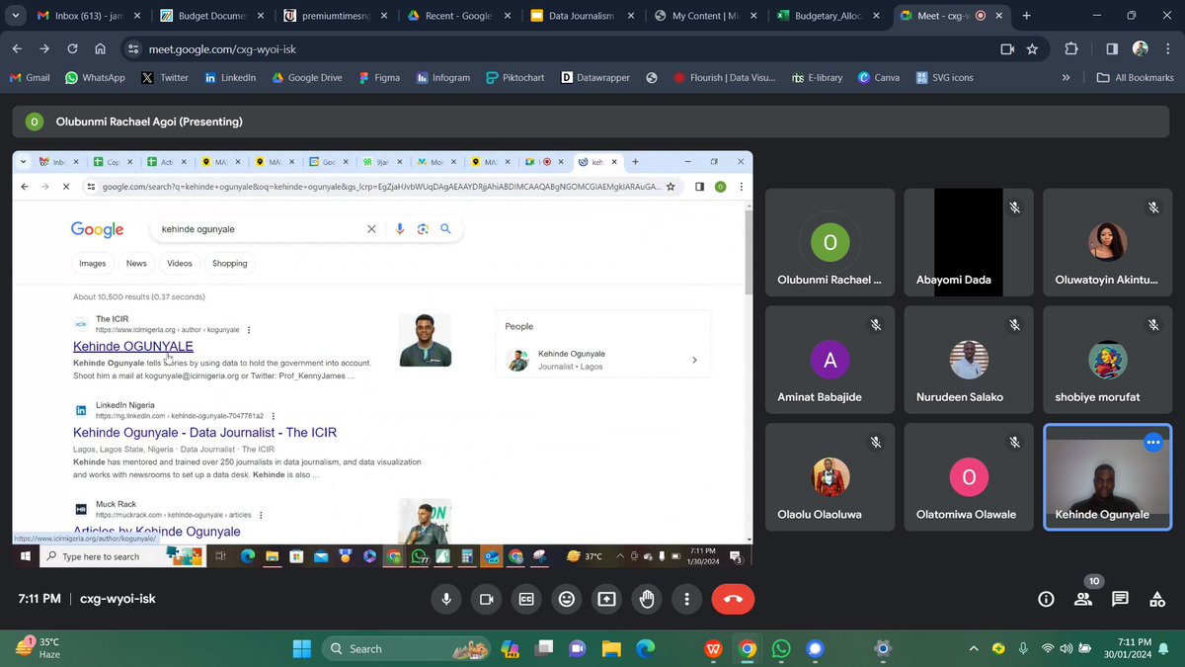Open Microsoft Edge from taskbar
Screen dimensions: 1185x667
645,648
